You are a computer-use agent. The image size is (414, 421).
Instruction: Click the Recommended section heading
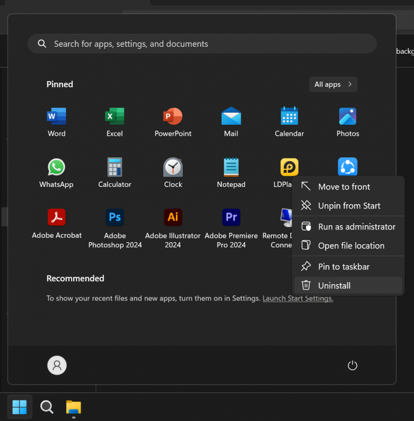click(x=75, y=278)
